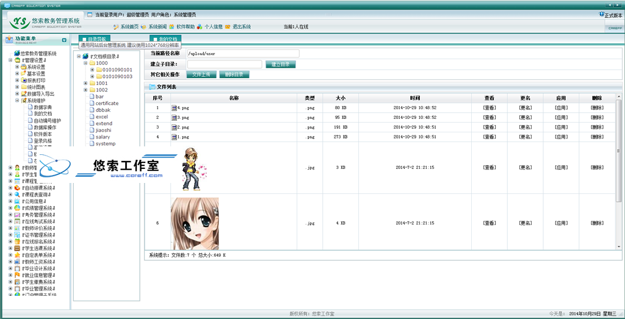Click [更名] for 3.png

point(525,118)
